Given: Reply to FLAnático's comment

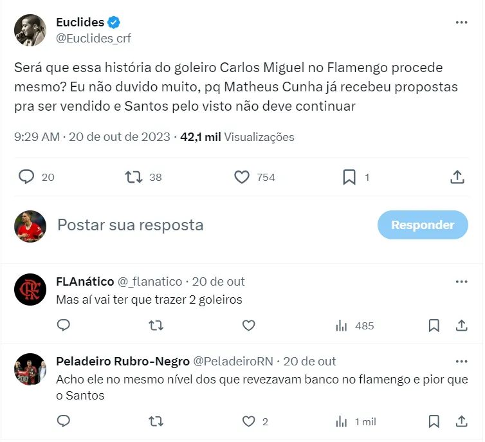Looking at the screenshot, I should (x=63, y=326).
